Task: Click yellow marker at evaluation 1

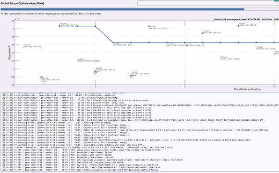Action: coord(24,47)
